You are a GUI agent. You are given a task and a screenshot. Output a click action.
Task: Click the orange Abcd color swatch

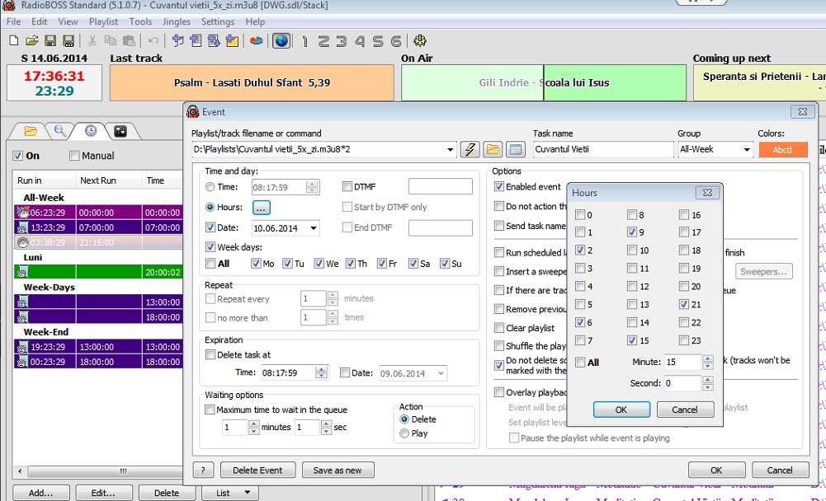(782, 150)
